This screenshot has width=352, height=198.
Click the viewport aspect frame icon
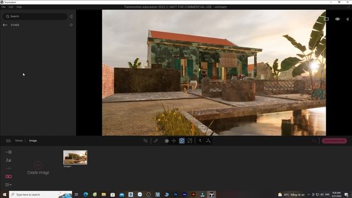pyautogui.click(x=326, y=19)
